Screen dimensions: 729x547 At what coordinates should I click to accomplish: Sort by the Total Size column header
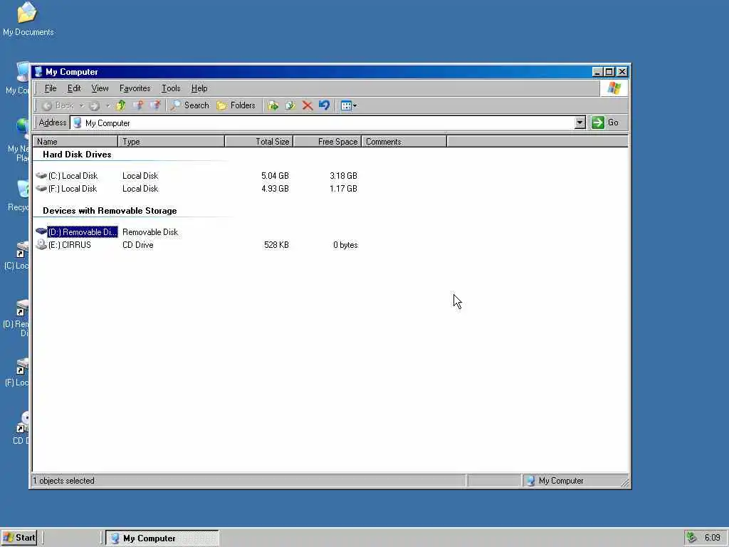[x=259, y=142]
